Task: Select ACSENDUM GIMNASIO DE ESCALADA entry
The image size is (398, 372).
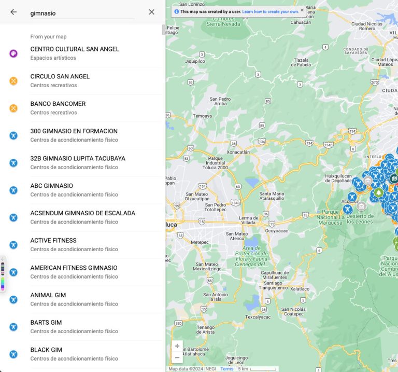Action: click(x=81, y=217)
